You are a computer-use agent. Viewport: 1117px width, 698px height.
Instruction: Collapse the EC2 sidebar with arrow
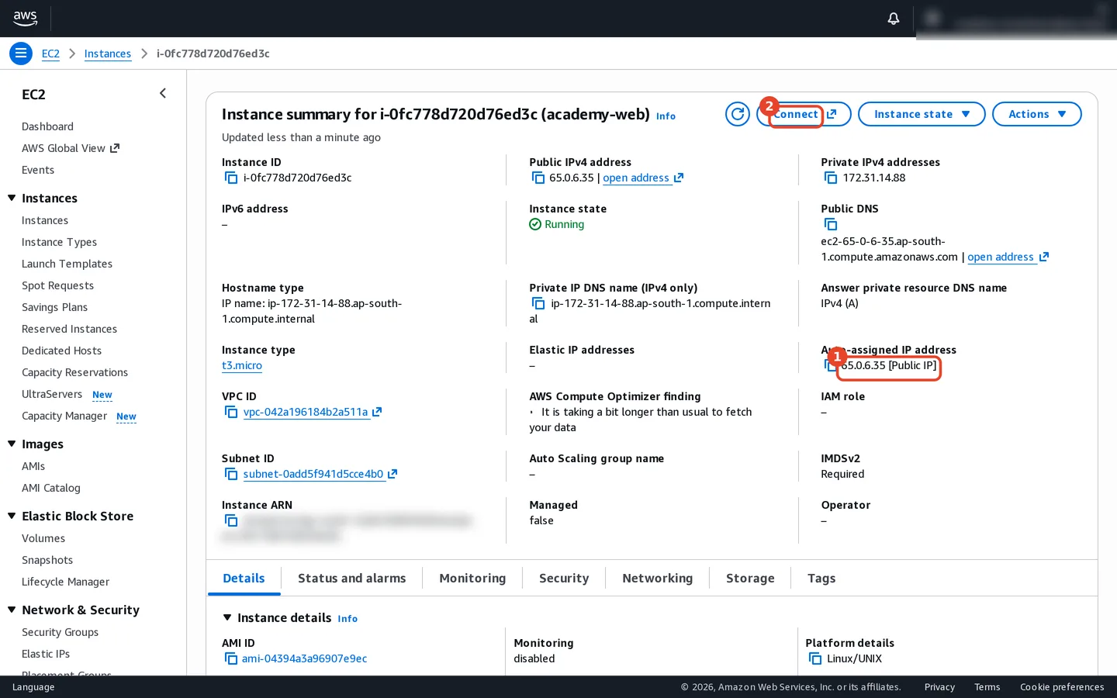coord(163,94)
